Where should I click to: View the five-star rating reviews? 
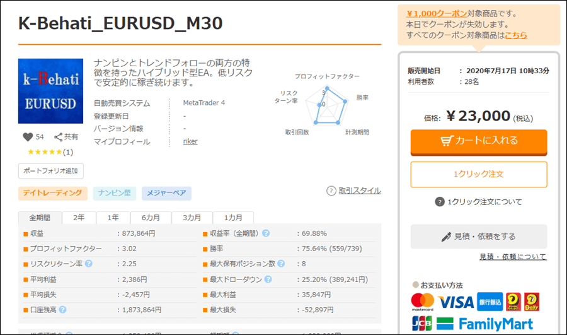(x=49, y=152)
